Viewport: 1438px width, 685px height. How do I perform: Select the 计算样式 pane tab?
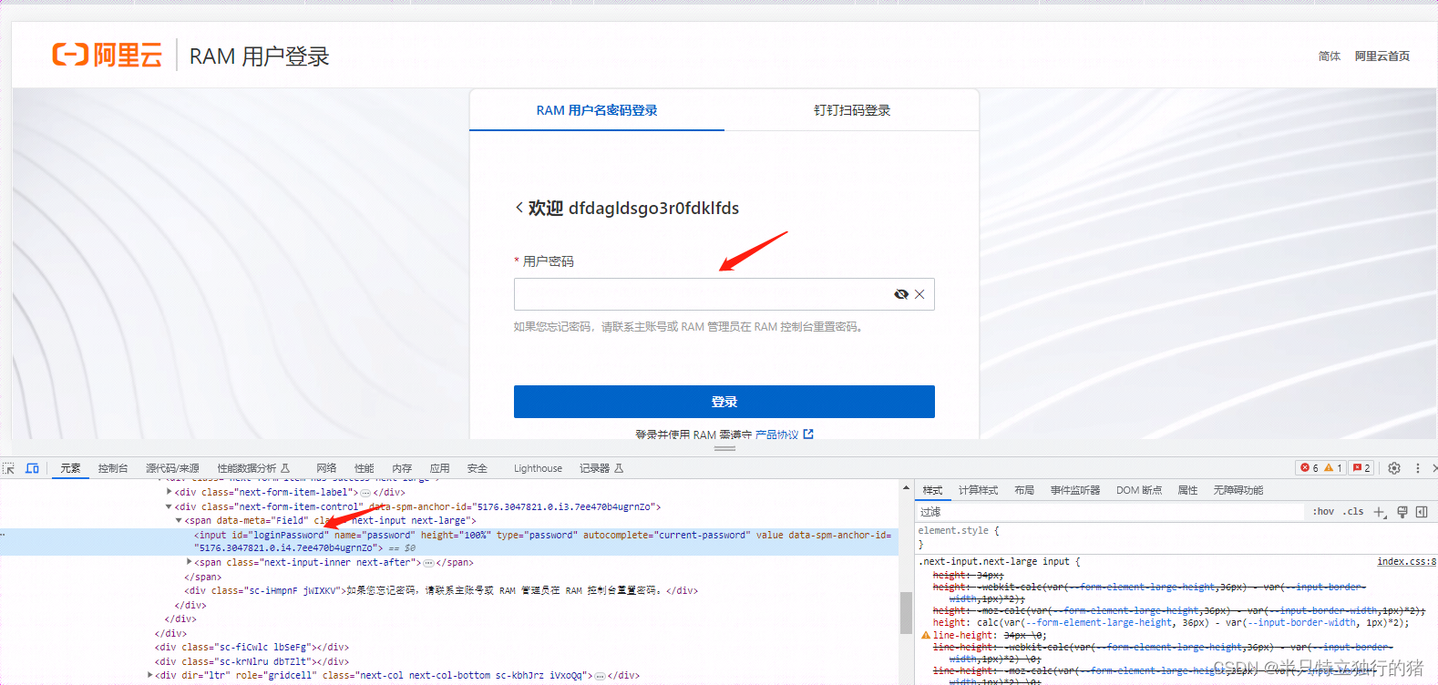(x=978, y=490)
